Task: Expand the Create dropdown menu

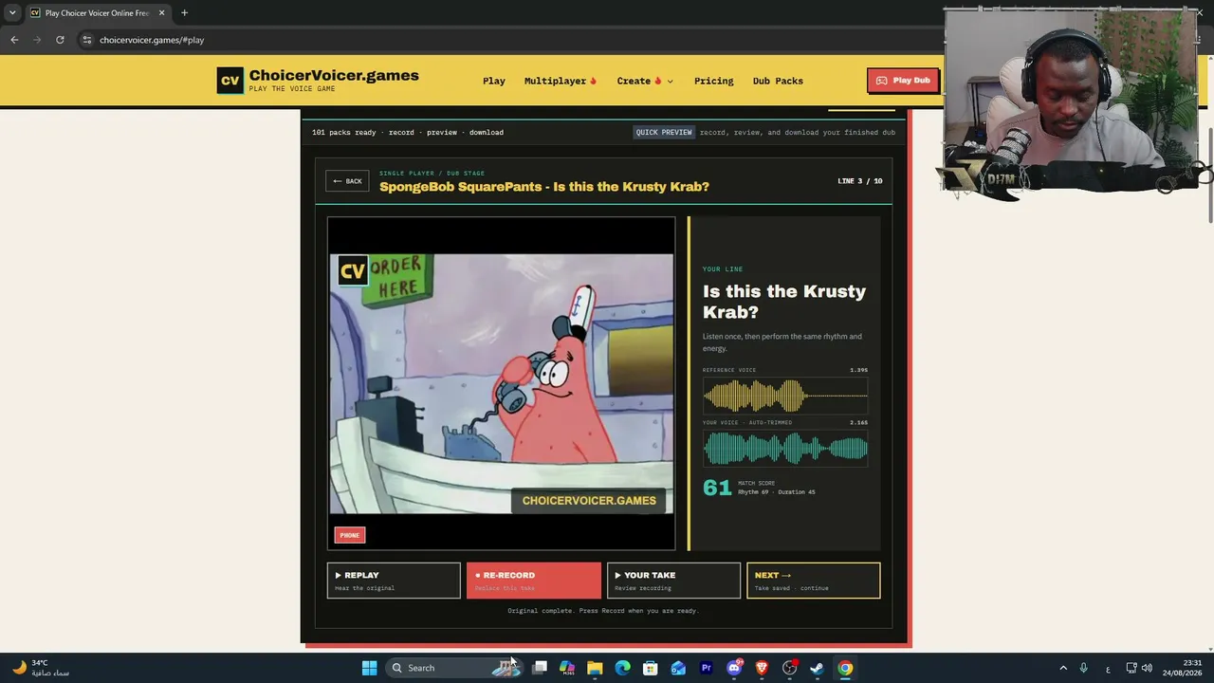Action: point(645,81)
